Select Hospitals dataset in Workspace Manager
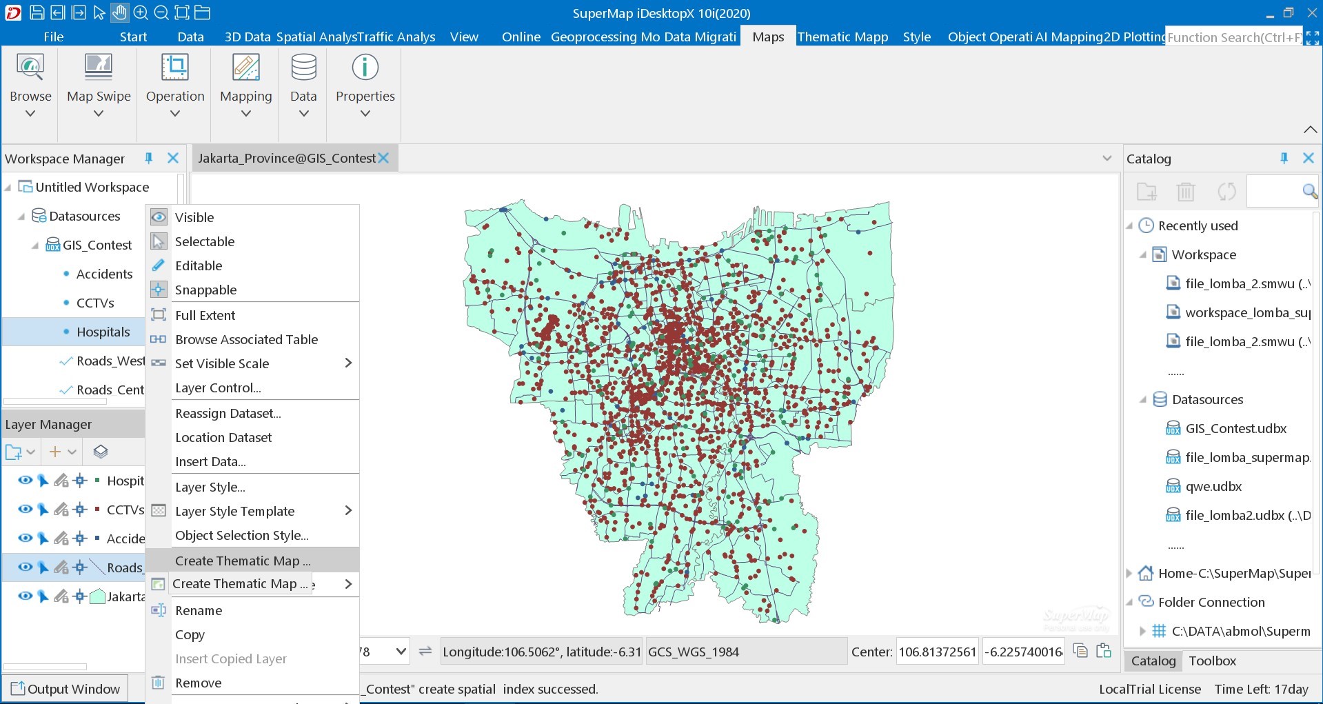The image size is (1323, 704). click(x=103, y=332)
